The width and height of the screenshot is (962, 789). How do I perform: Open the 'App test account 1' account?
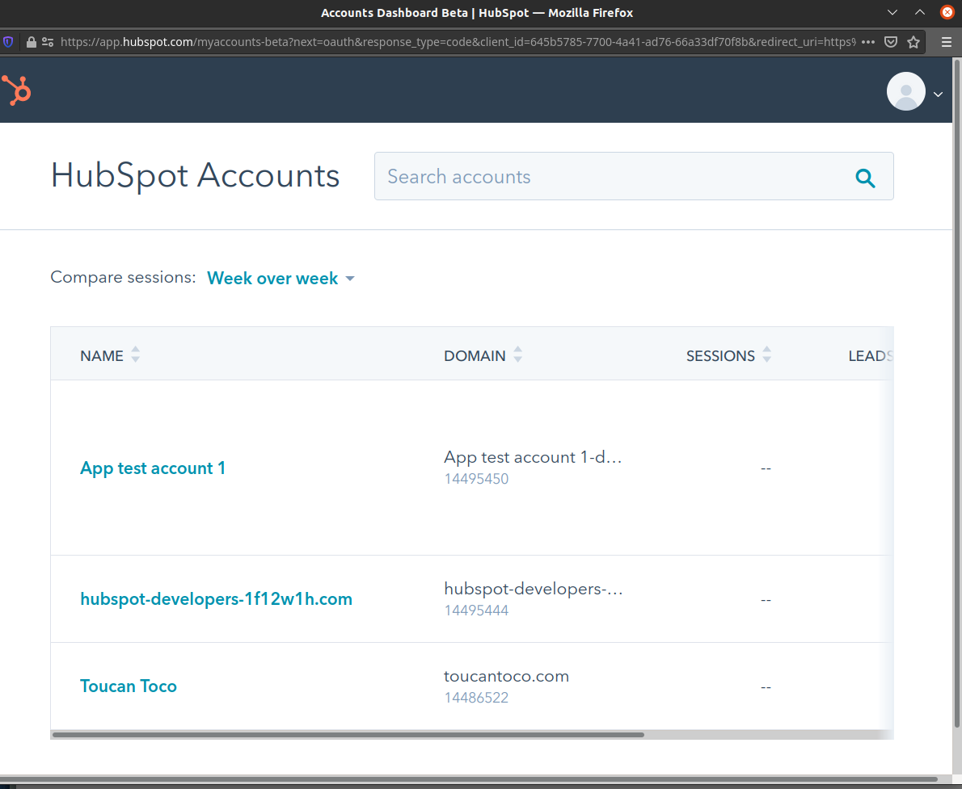tap(153, 468)
